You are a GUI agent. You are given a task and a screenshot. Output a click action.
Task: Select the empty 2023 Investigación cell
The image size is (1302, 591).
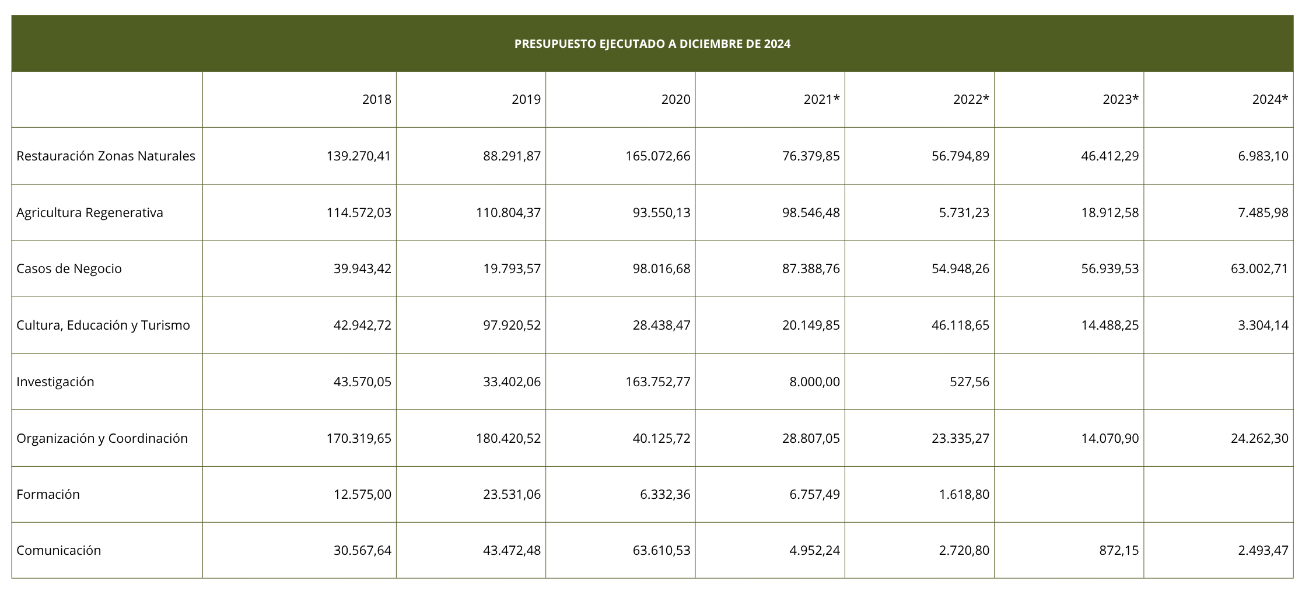tap(1069, 382)
